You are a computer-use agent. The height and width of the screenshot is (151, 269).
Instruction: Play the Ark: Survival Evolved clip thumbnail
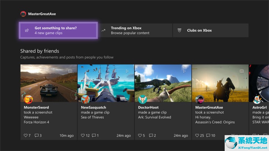point(163,83)
